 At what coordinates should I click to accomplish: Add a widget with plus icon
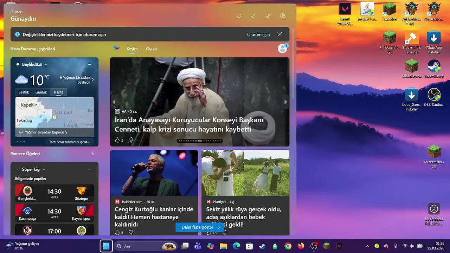(92, 153)
